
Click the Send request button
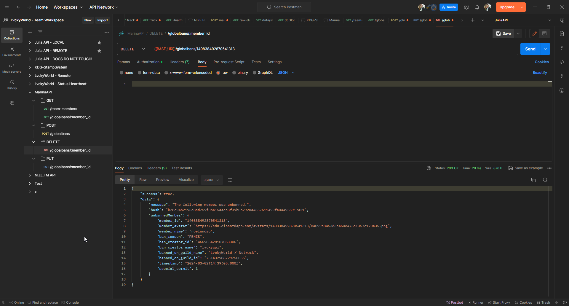(530, 49)
